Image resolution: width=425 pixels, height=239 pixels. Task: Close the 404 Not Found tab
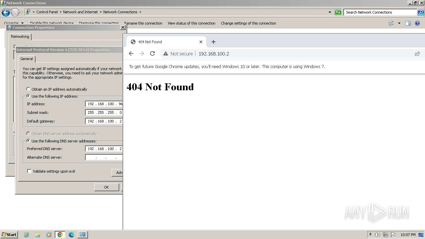(201, 42)
